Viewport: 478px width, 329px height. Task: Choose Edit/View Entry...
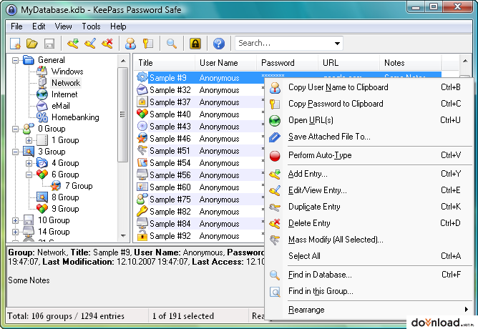coord(369,190)
